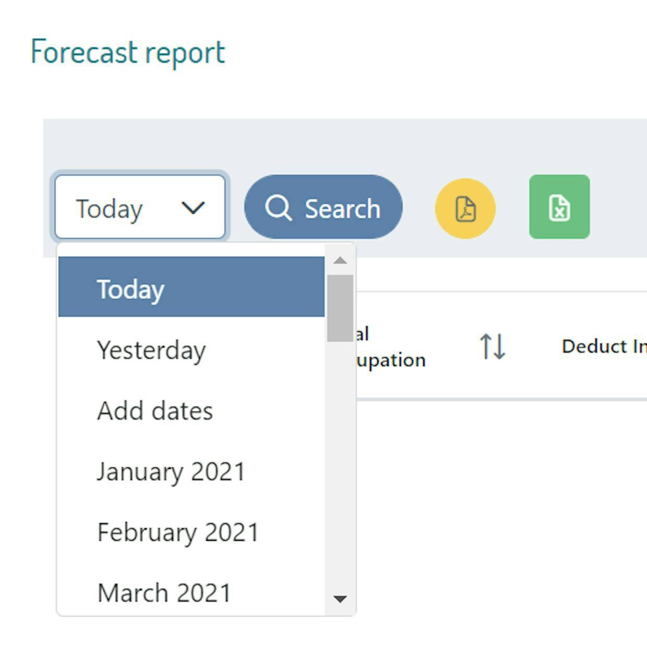Click the dropdown list scroll-up arrow
Screen dimensions: 647x654
(x=340, y=260)
